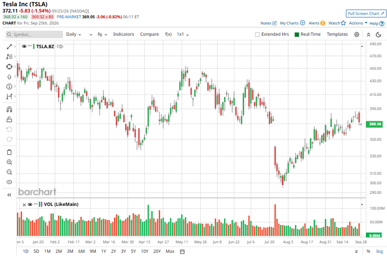Select the 5D time range
387x264 pixels.
(x=36, y=251)
